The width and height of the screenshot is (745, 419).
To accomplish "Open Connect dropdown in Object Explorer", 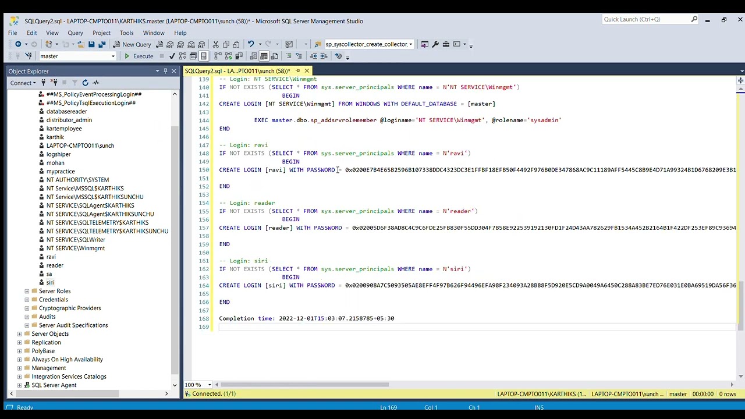I will [23, 83].
